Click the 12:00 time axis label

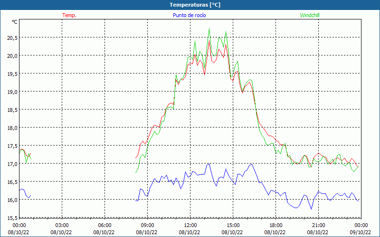pyautogui.click(x=190, y=226)
